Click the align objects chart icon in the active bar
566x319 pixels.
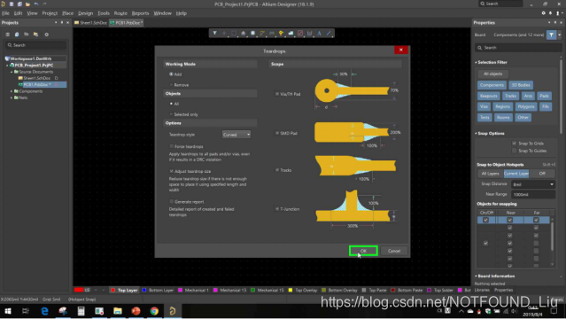click(244, 34)
